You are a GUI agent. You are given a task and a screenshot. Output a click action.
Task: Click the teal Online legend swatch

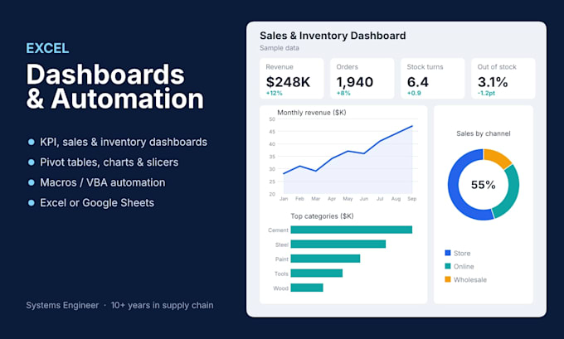pos(448,266)
